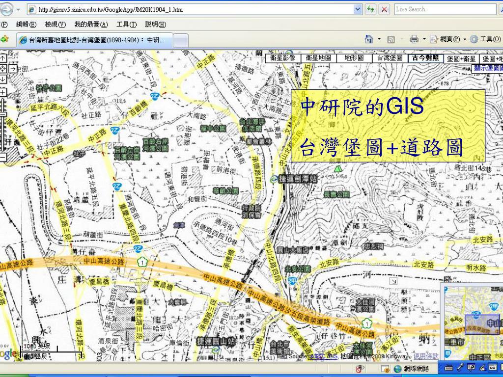Viewport: 503px width, 377px height.
Task: Open the 工具(T) menu in menu bar
Action: tap(126, 25)
